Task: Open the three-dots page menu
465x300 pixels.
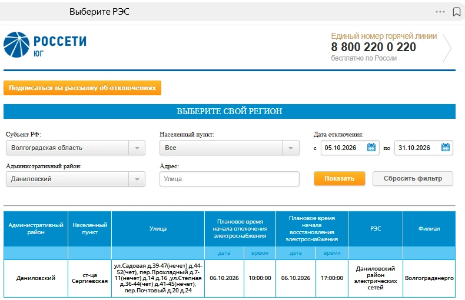Action: (440, 12)
